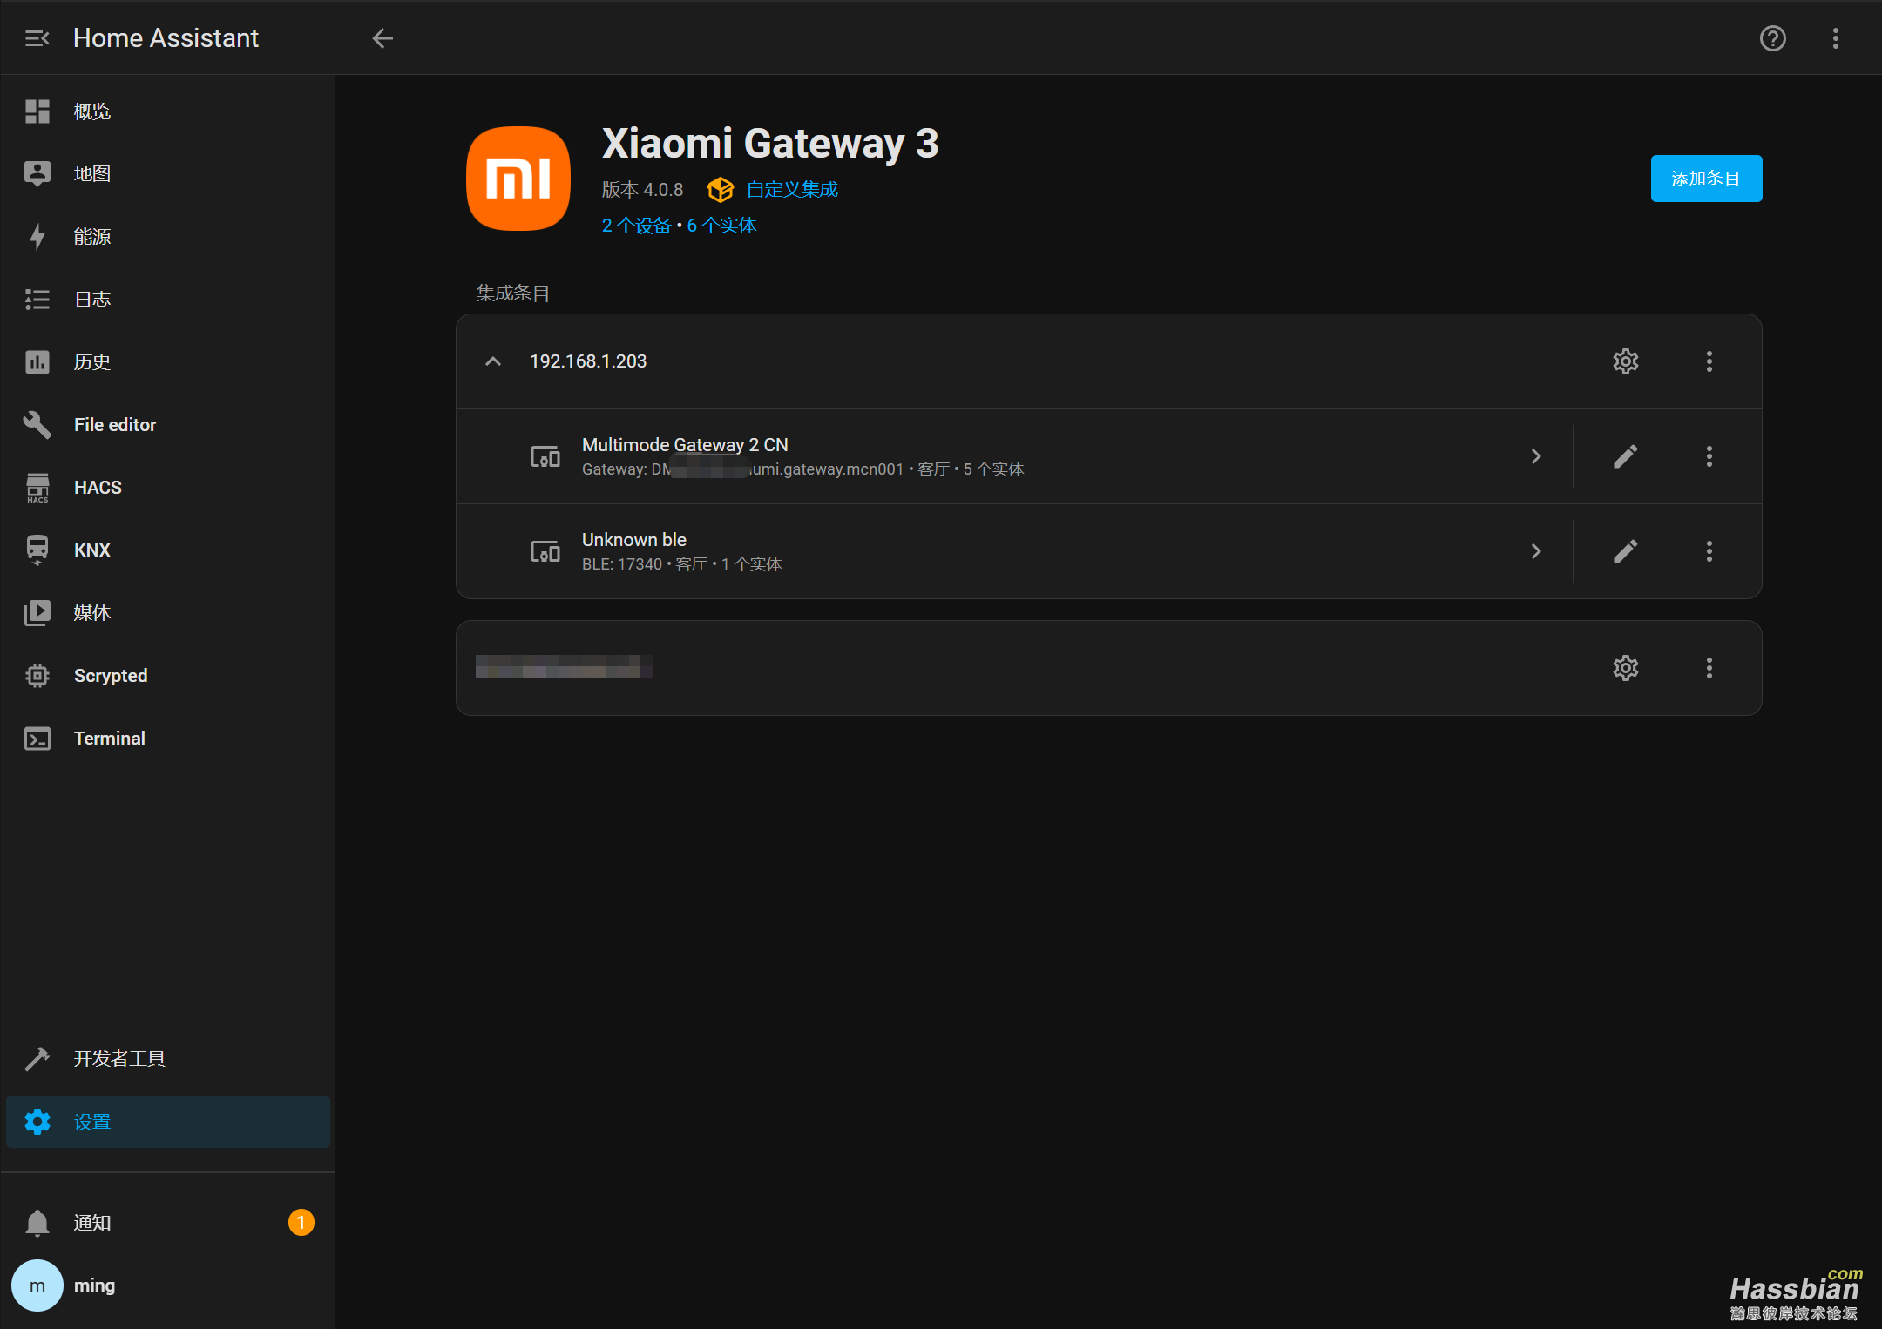The image size is (1882, 1329).
Task: Click the KNX train icon
Action: tap(37, 550)
